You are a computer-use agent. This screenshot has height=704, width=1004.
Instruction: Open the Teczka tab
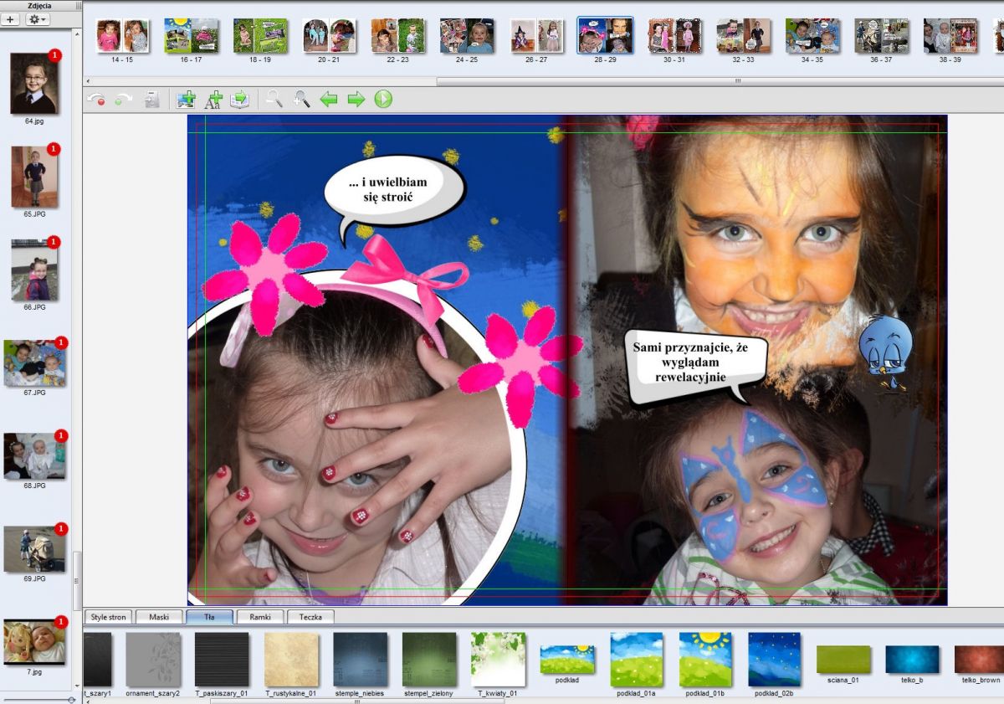(310, 617)
